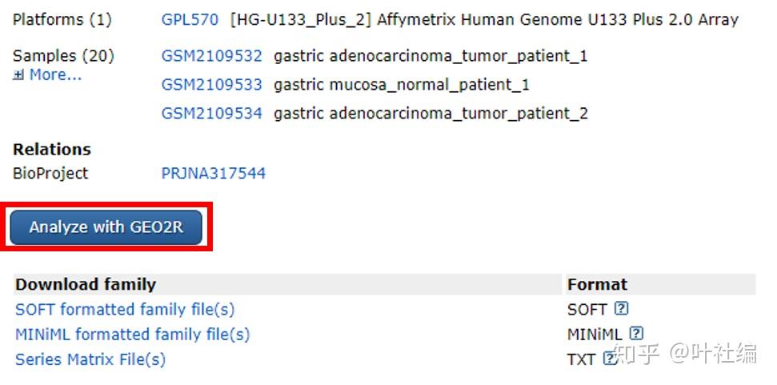The height and width of the screenshot is (385, 777).
Task: Expand the Samples list via More...
Action: click(x=55, y=74)
